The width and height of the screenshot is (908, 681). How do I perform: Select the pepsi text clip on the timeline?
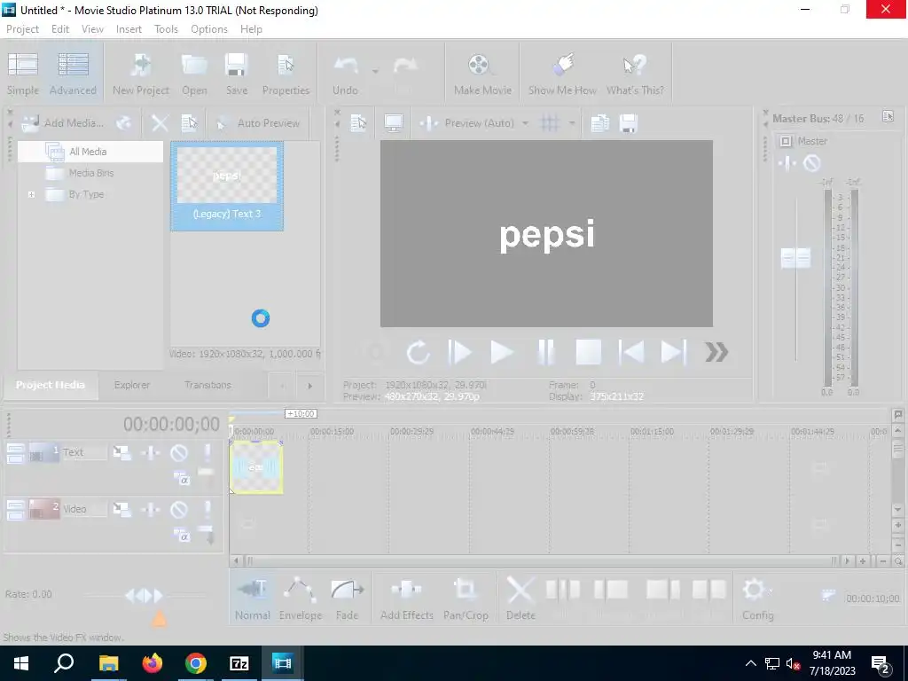256,466
